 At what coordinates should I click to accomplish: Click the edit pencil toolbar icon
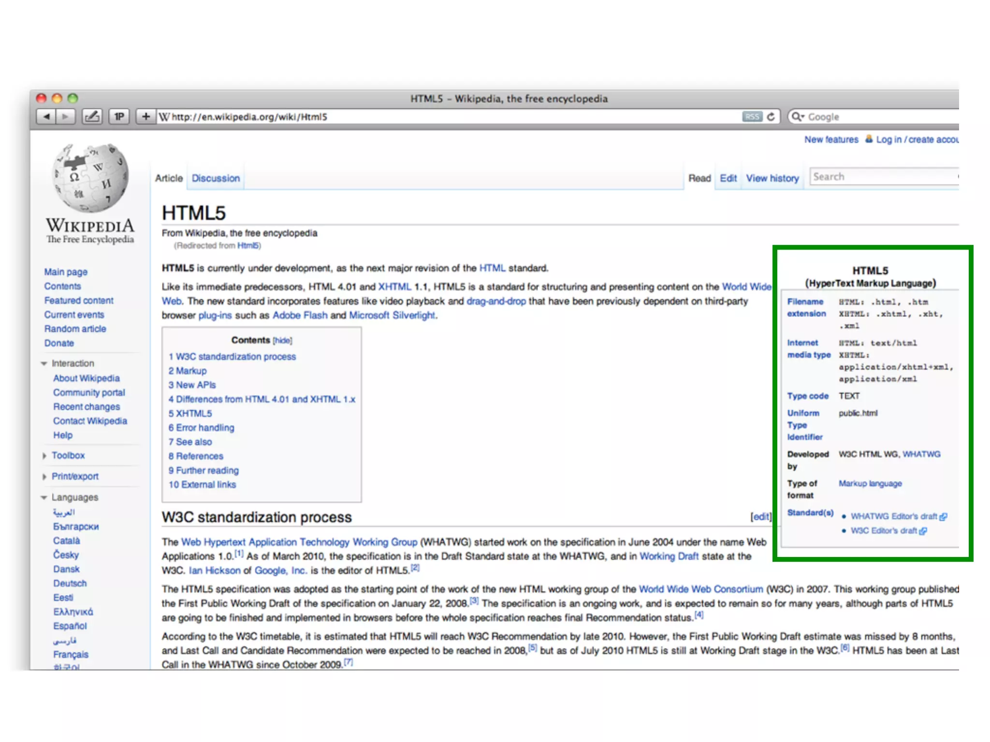pyautogui.click(x=92, y=116)
